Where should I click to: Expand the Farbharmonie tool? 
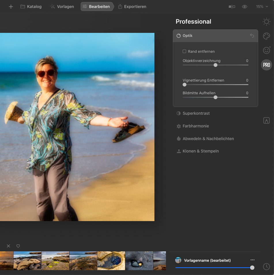coord(196,126)
